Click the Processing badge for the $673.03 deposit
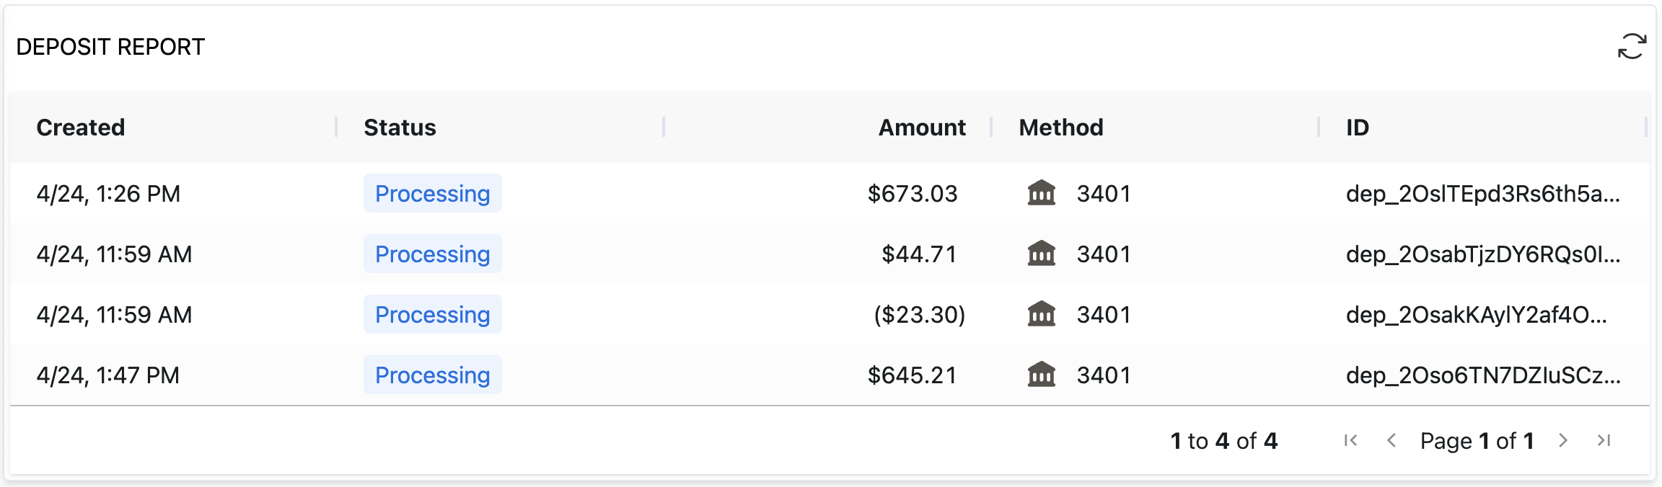This screenshot has width=1662, height=487. (x=432, y=193)
